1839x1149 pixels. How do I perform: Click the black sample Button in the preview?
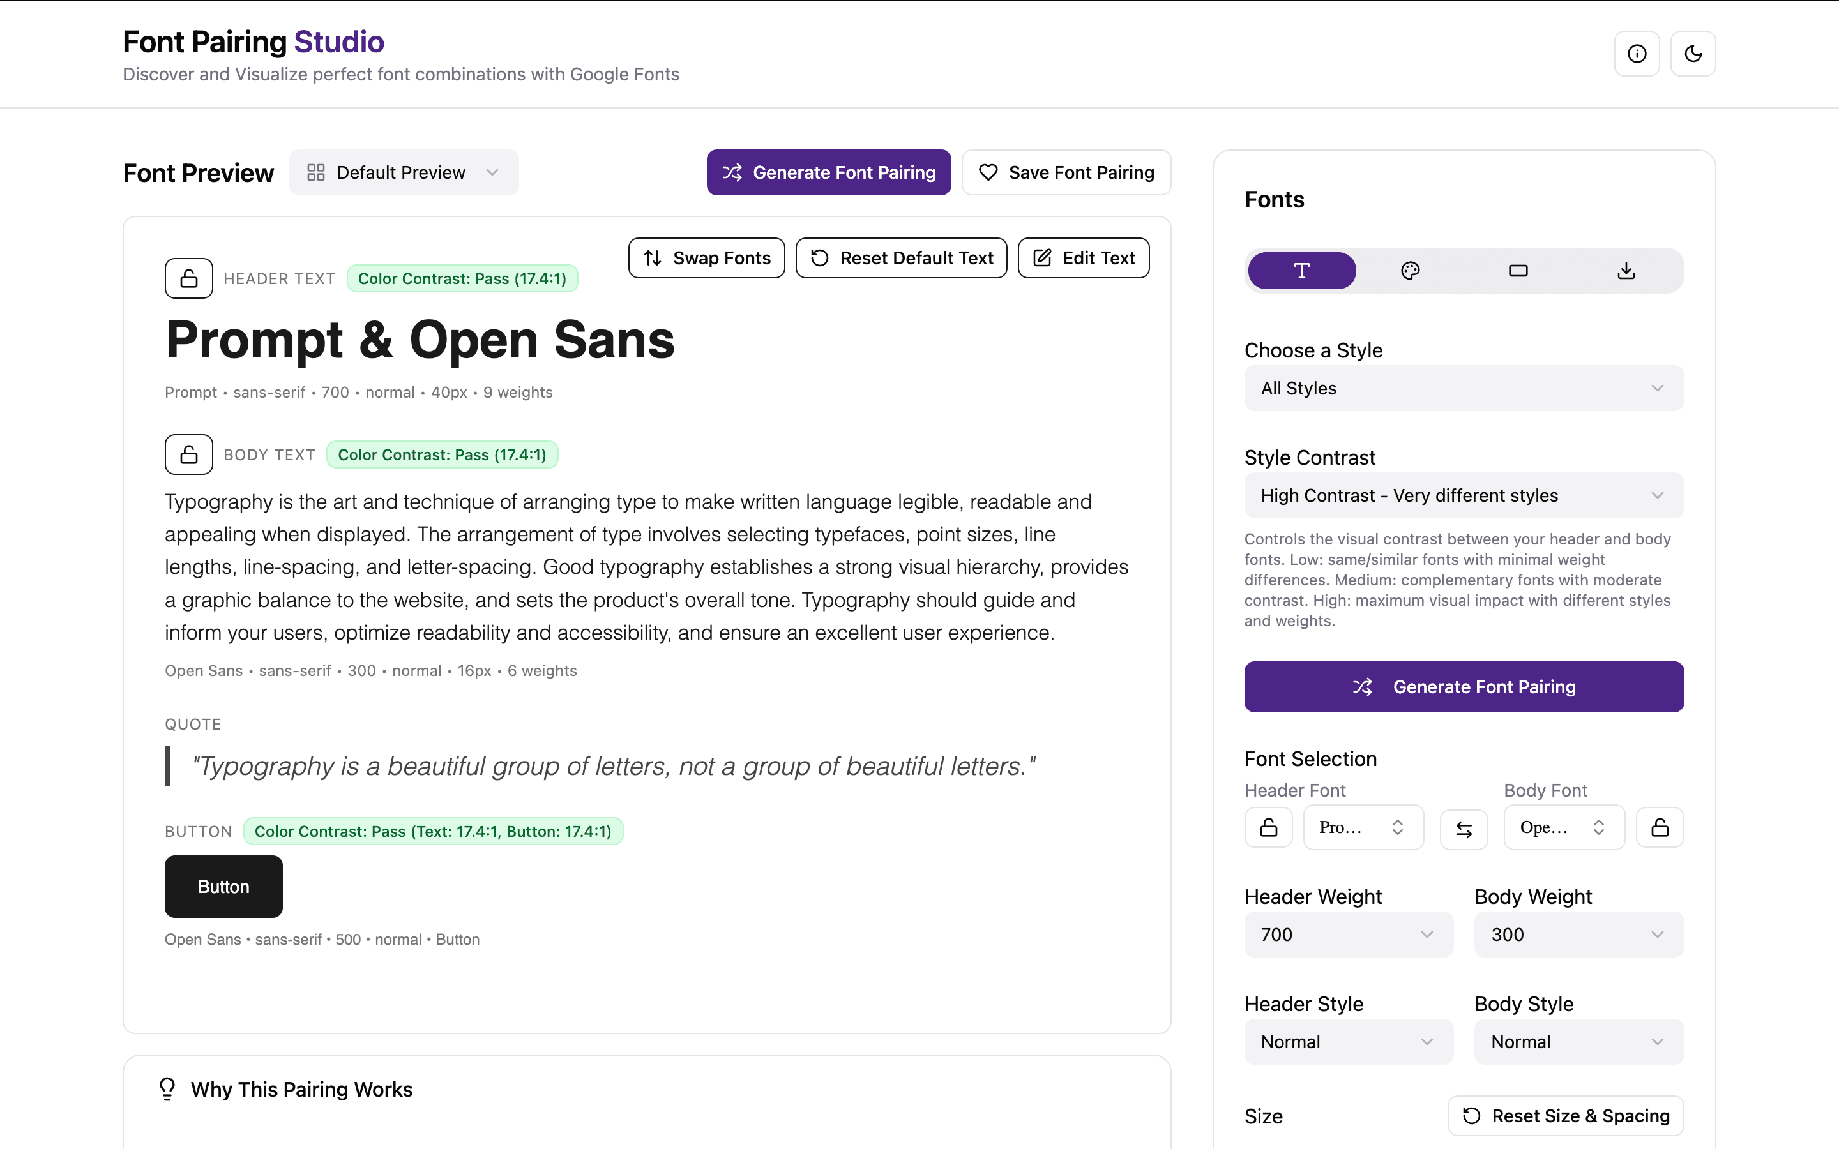[x=223, y=887]
